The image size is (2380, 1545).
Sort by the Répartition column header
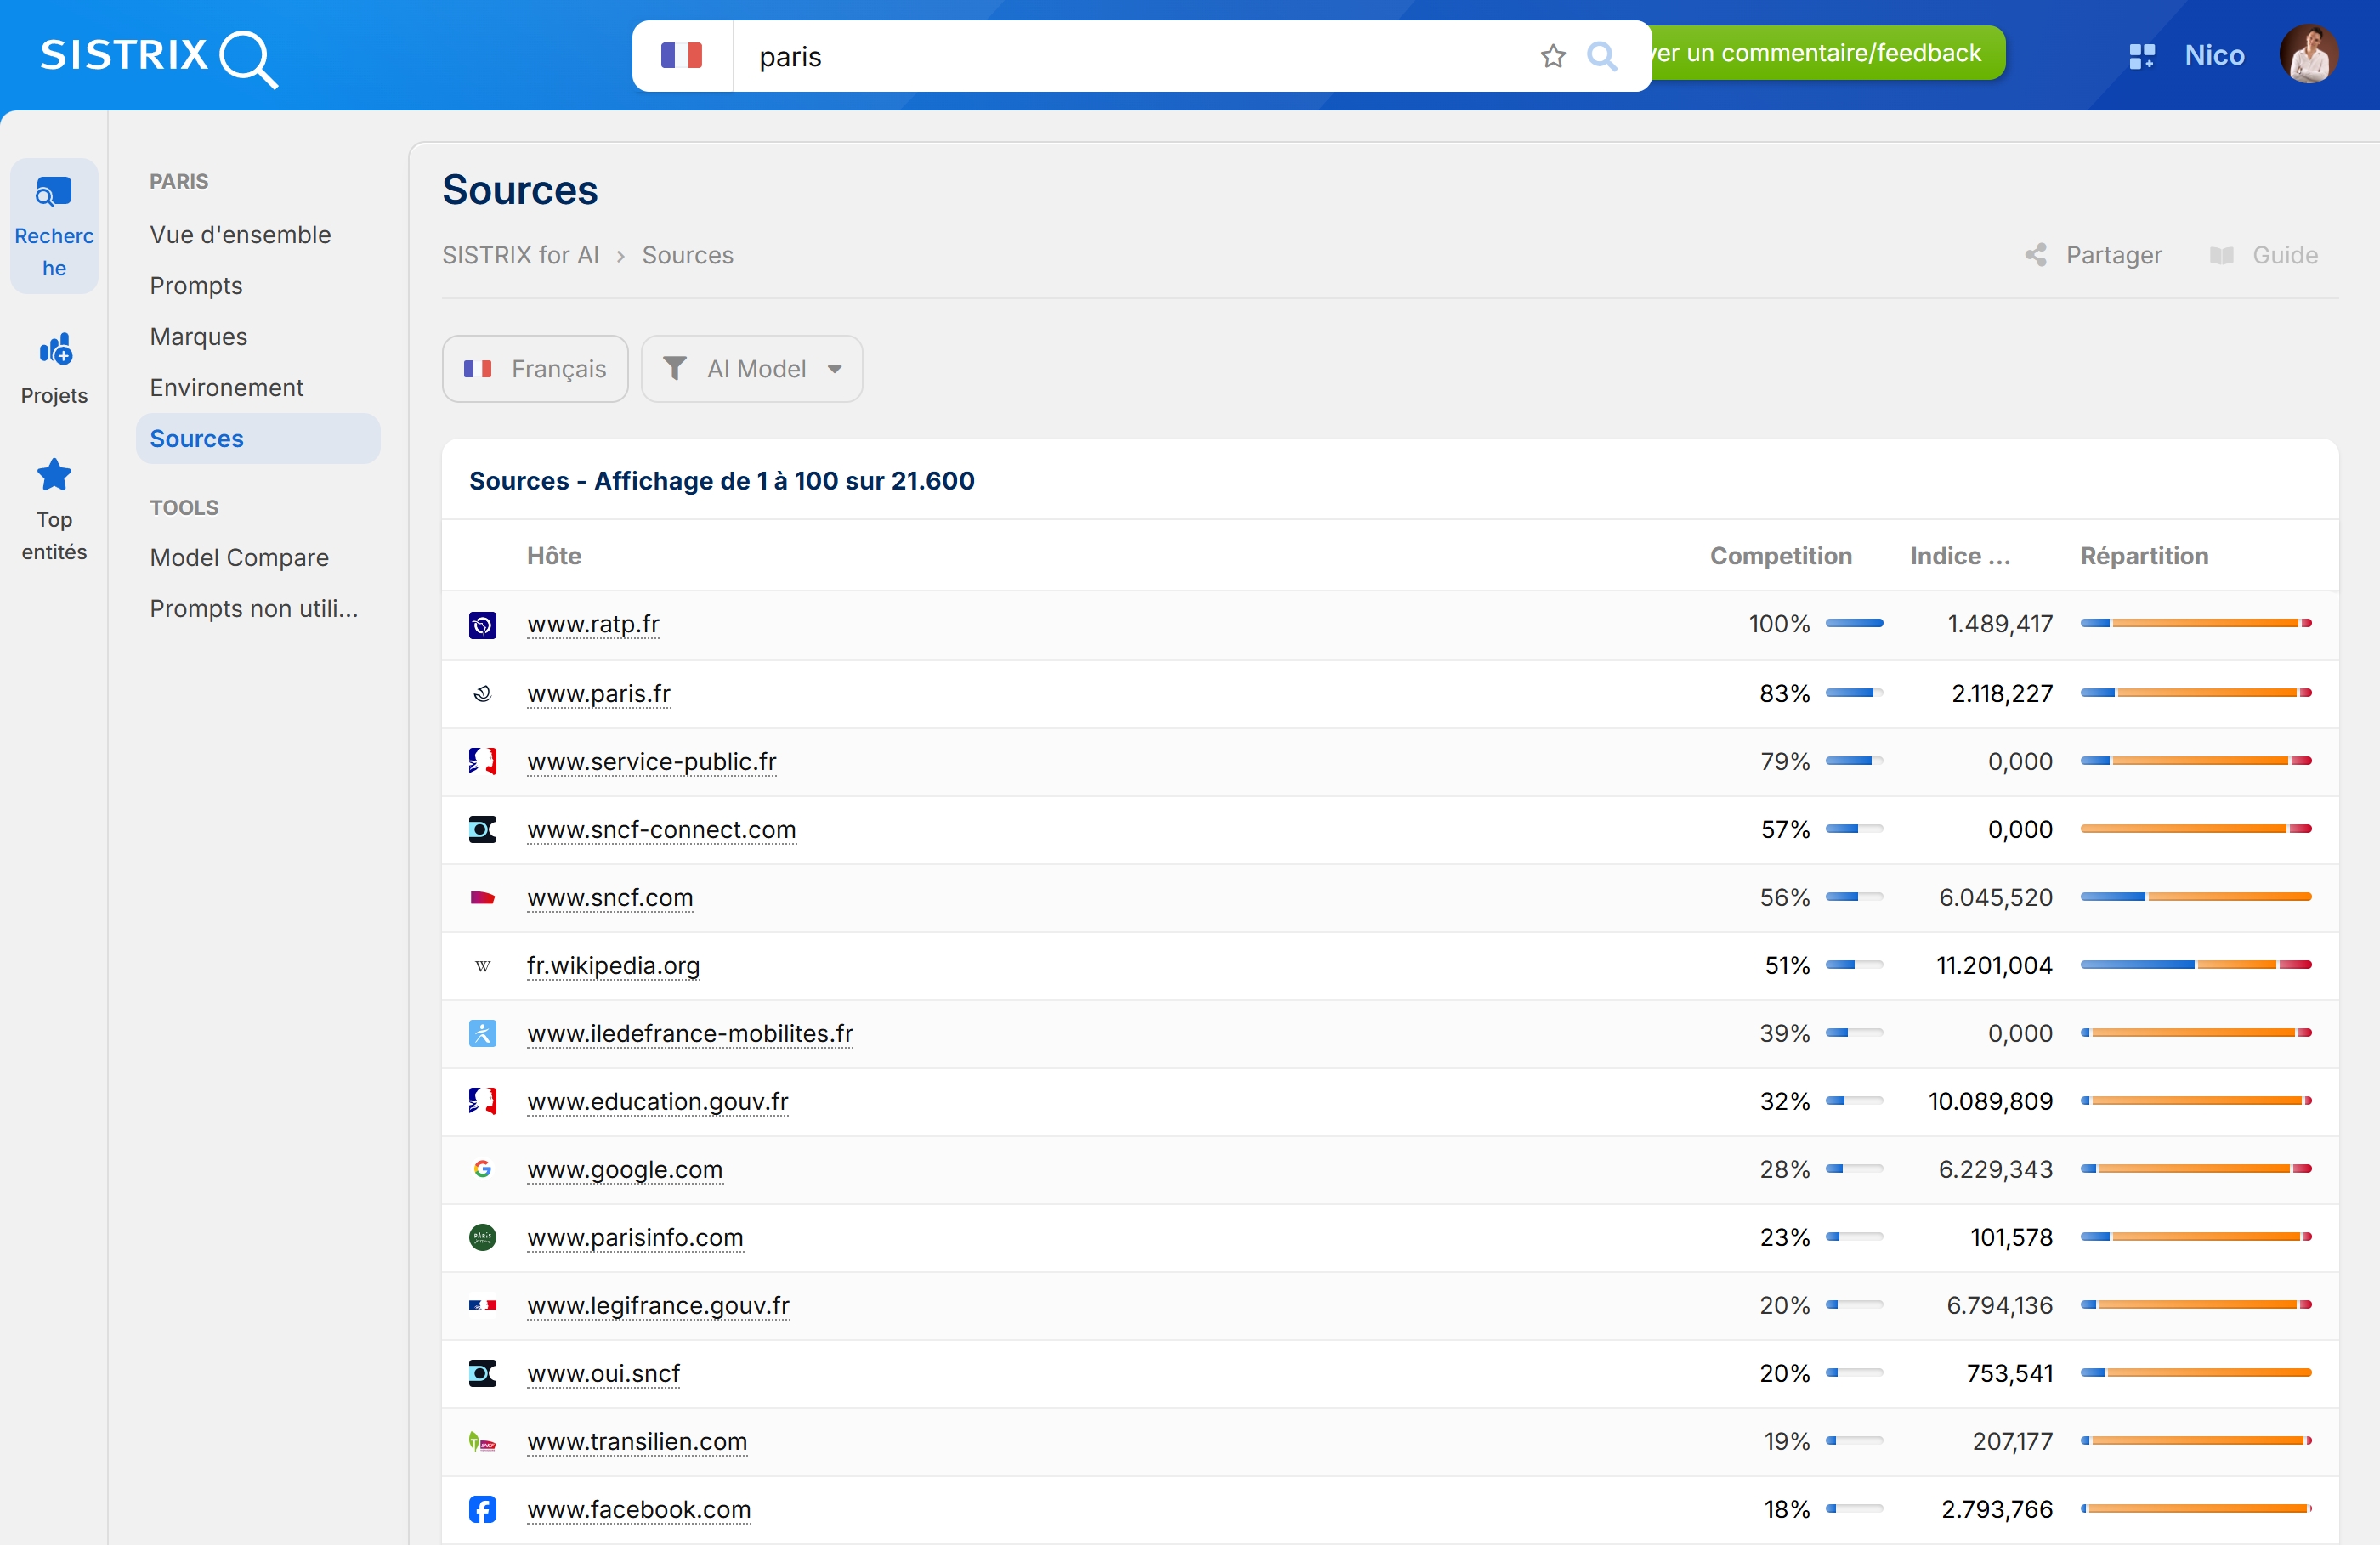(2144, 556)
